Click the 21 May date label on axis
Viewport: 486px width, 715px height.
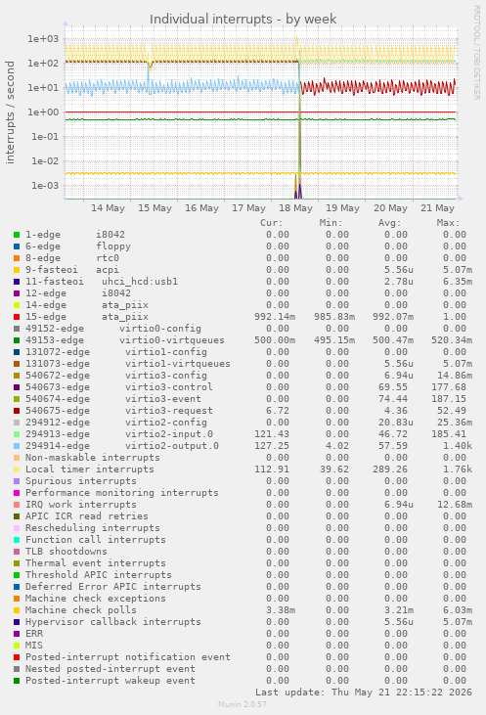click(437, 208)
